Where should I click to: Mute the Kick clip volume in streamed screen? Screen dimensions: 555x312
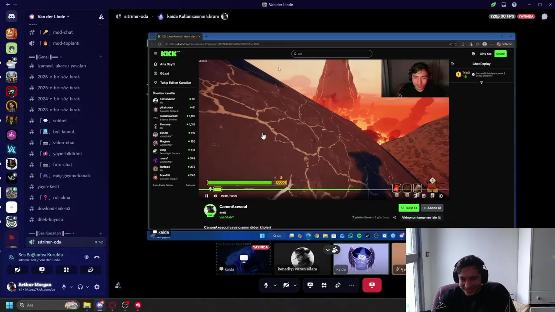[x=215, y=196]
